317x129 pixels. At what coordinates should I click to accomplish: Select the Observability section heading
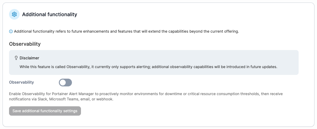coord(25,44)
